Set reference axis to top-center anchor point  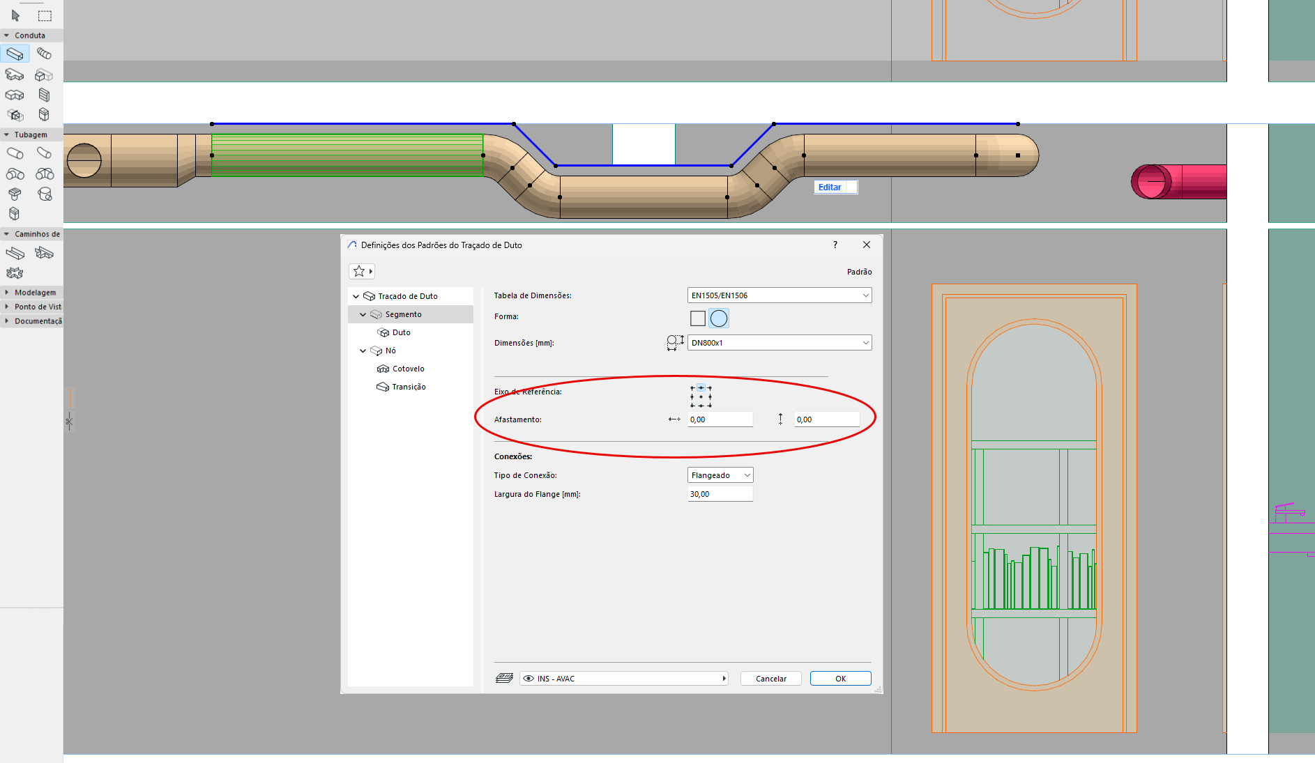701,387
